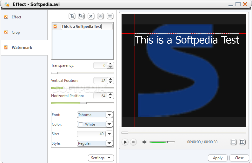Click the Vertical Position value field

pyautogui.click(x=100, y=81)
